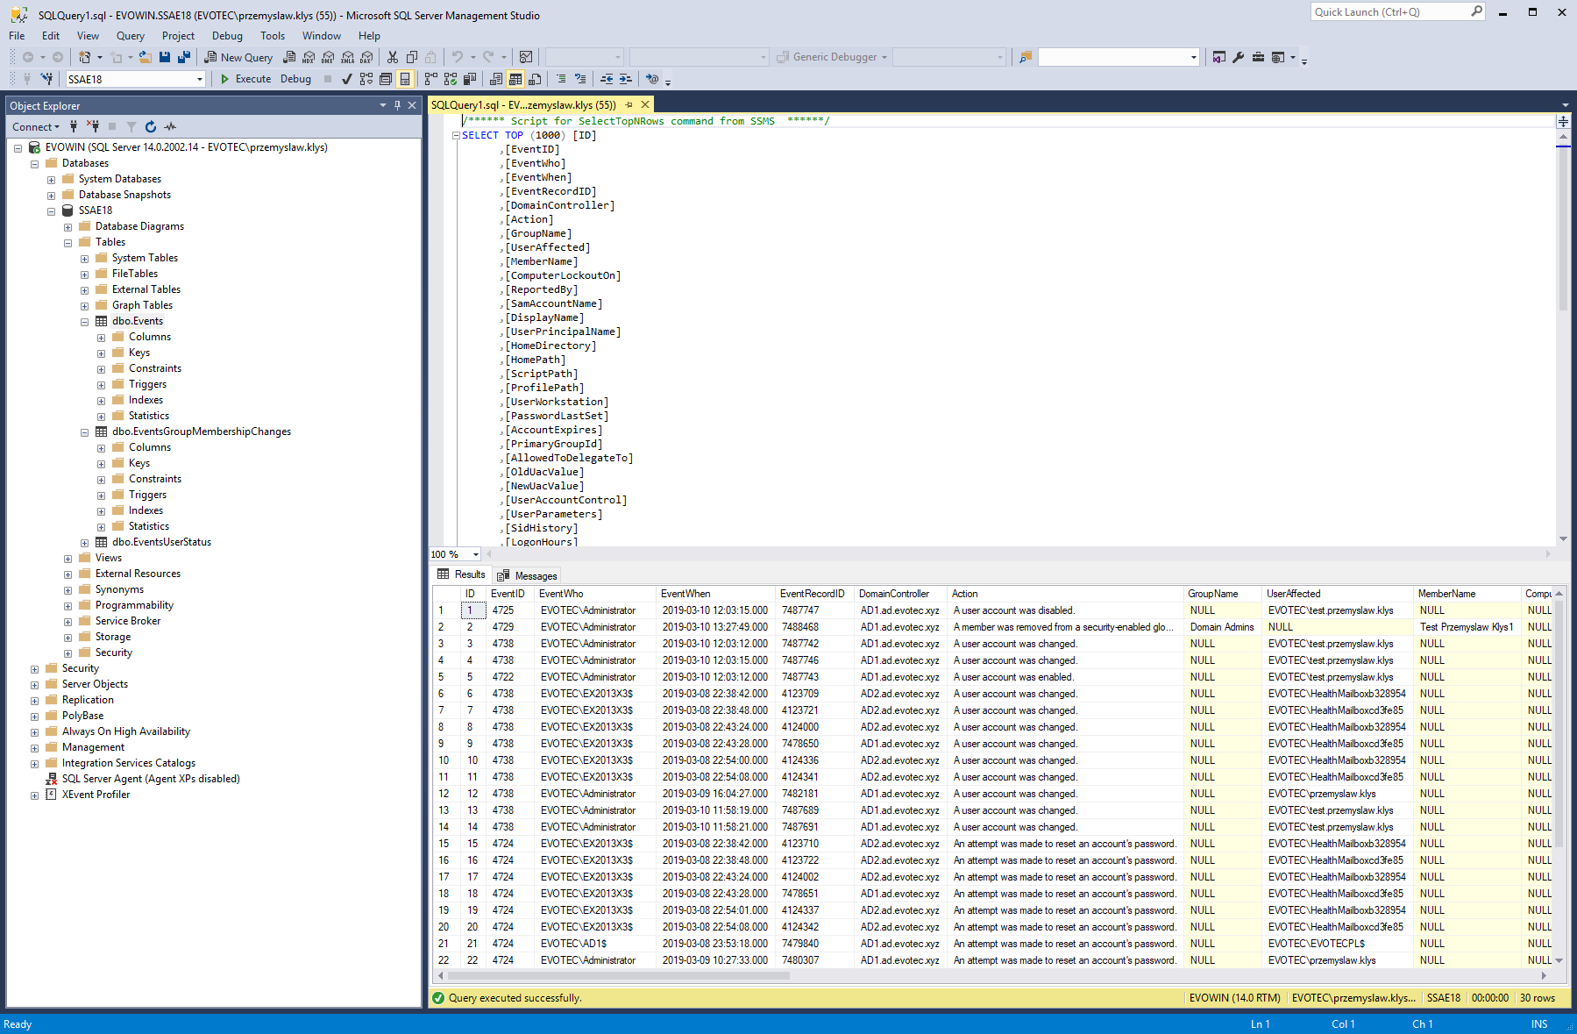Click the Cut scissors icon on the toolbar
Image resolution: width=1577 pixels, height=1034 pixels.
[x=392, y=56]
